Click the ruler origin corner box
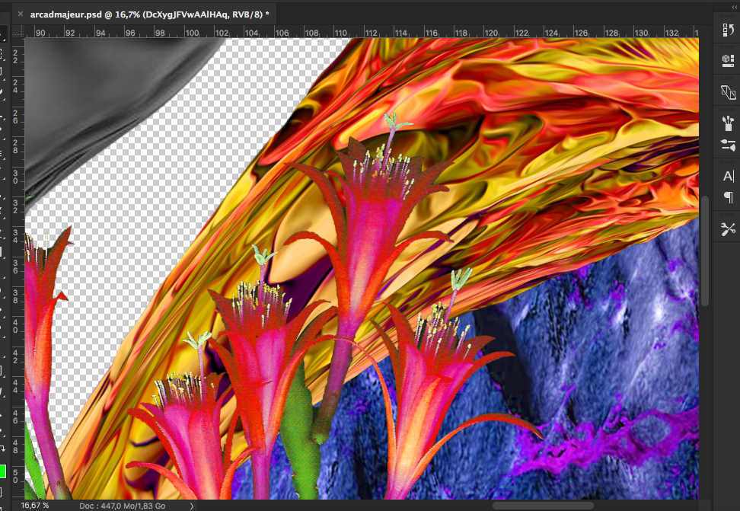 pos(17,32)
